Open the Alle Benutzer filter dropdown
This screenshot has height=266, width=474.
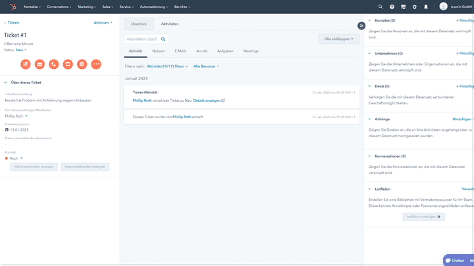(206, 66)
